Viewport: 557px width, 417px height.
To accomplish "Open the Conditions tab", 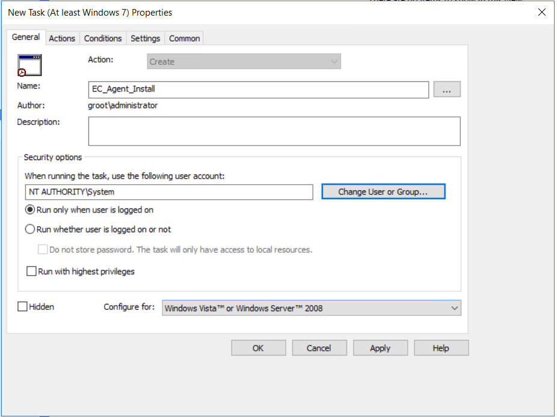I will [x=103, y=39].
